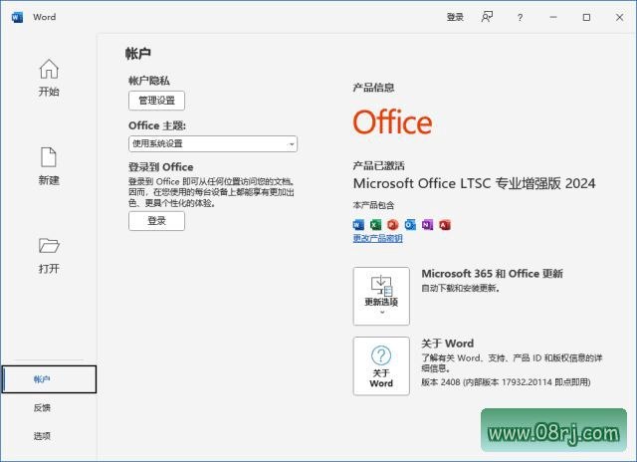The width and height of the screenshot is (637, 462).
Task: Click the Excel app icon under 本产品包含
Action: (375, 225)
